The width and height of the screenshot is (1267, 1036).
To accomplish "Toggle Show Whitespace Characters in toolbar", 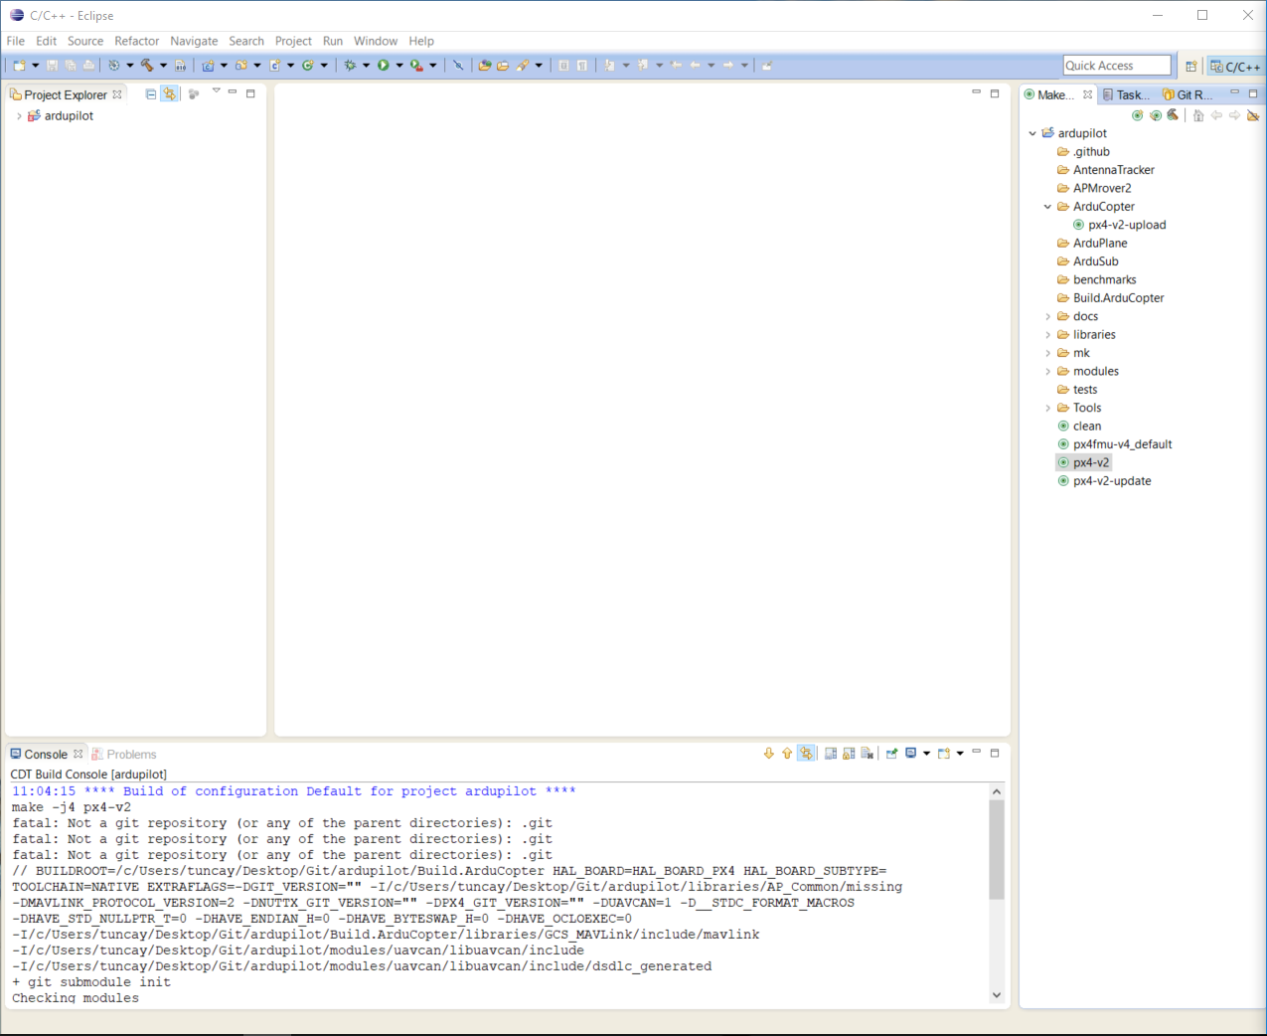I will 581,66.
